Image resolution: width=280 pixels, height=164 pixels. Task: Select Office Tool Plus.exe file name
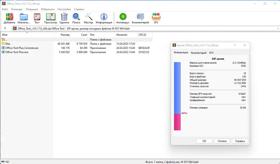pos(17,52)
